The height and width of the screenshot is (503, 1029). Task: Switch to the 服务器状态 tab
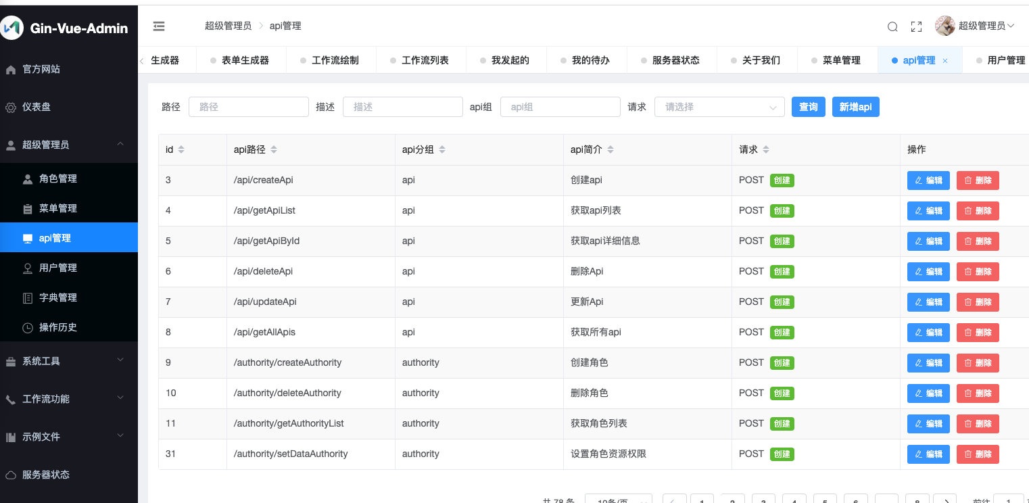tap(672, 60)
